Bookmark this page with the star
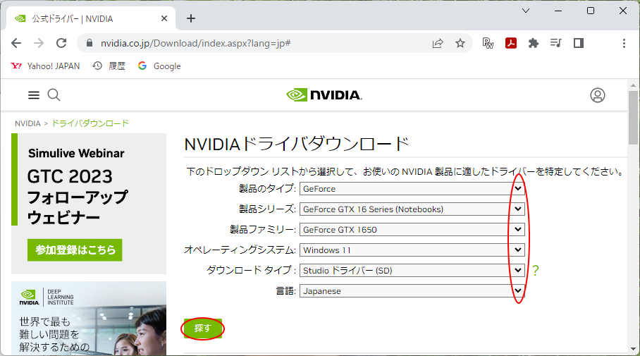 tap(460, 43)
